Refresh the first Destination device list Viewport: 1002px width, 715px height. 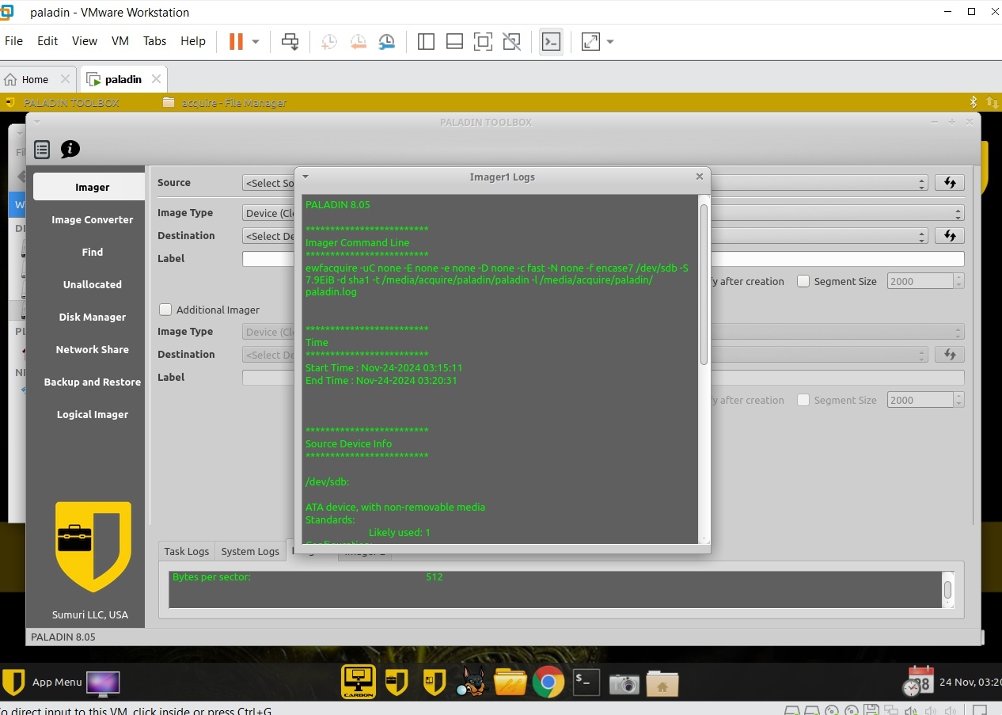[950, 236]
